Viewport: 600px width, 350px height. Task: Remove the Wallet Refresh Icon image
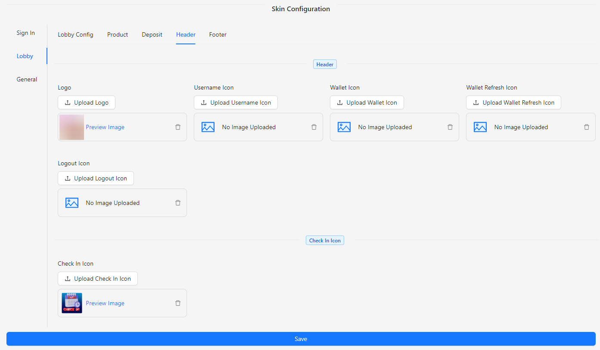(x=586, y=127)
